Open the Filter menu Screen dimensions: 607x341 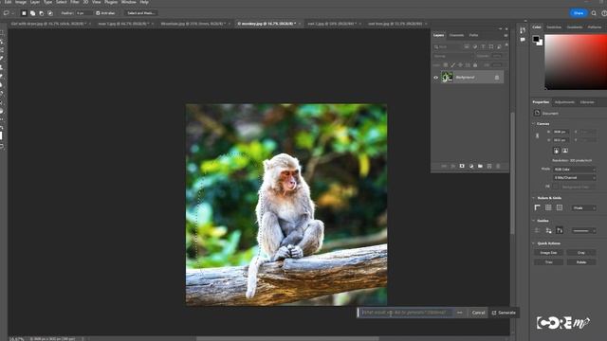(x=75, y=2)
